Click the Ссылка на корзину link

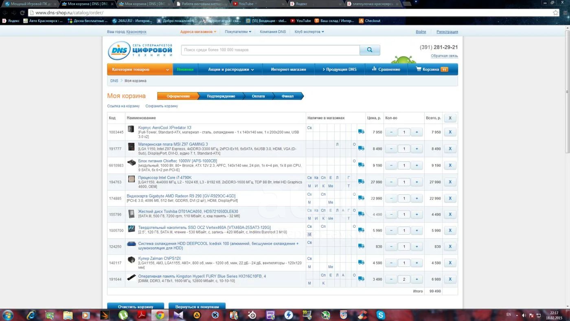click(123, 106)
